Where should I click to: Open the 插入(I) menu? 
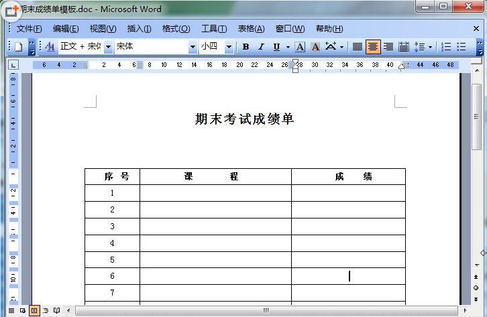(x=139, y=29)
